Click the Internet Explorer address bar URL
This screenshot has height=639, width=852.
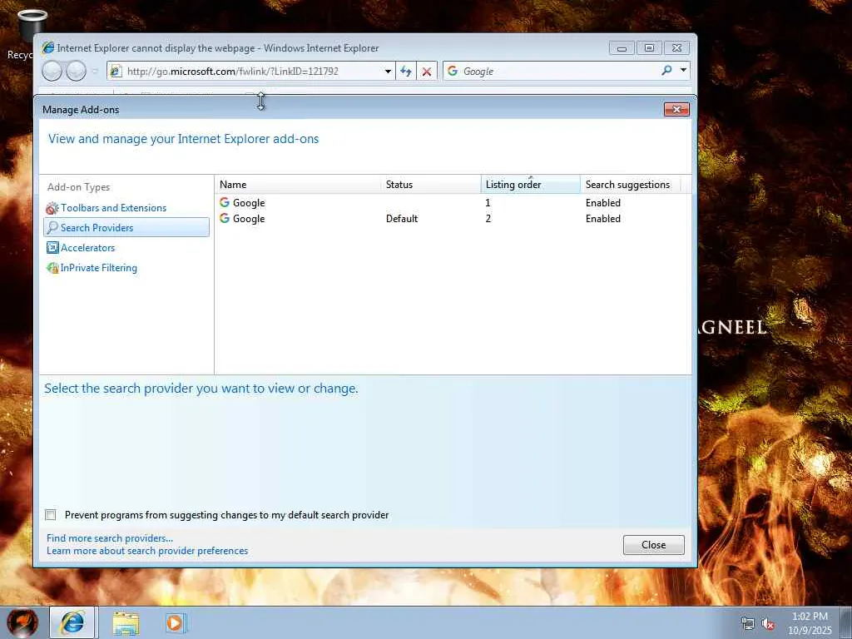pyautogui.click(x=233, y=72)
